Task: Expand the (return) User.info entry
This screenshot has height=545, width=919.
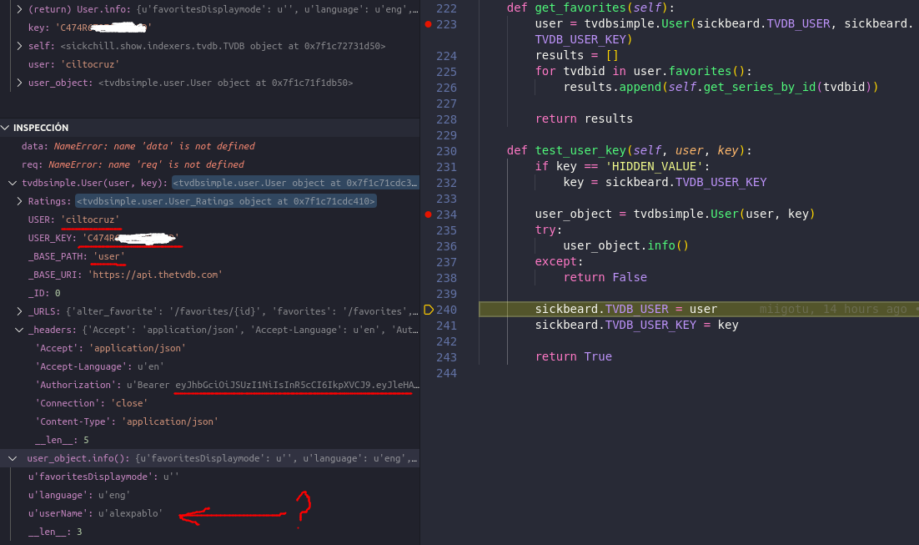Action: (x=18, y=10)
